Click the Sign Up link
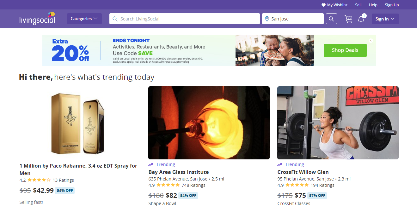Viewport: 417px width, 212px height. [x=392, y=5]
